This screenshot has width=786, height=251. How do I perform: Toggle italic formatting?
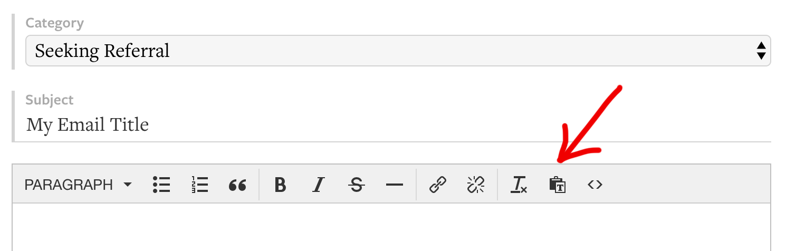pos(318,185)
